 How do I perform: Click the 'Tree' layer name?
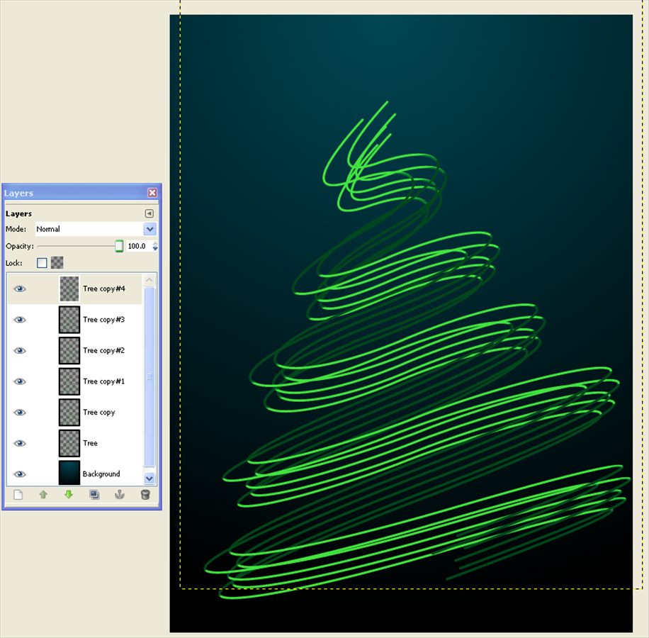click(90, 443)
